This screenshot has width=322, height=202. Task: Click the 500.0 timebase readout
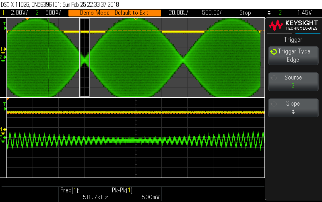pos(212,13)
